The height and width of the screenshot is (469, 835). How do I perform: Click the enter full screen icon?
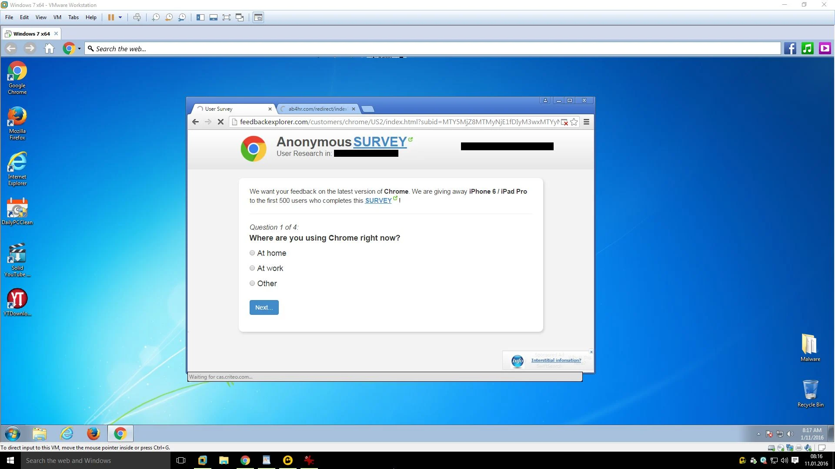pyautogui.click(x=227, y=17)
